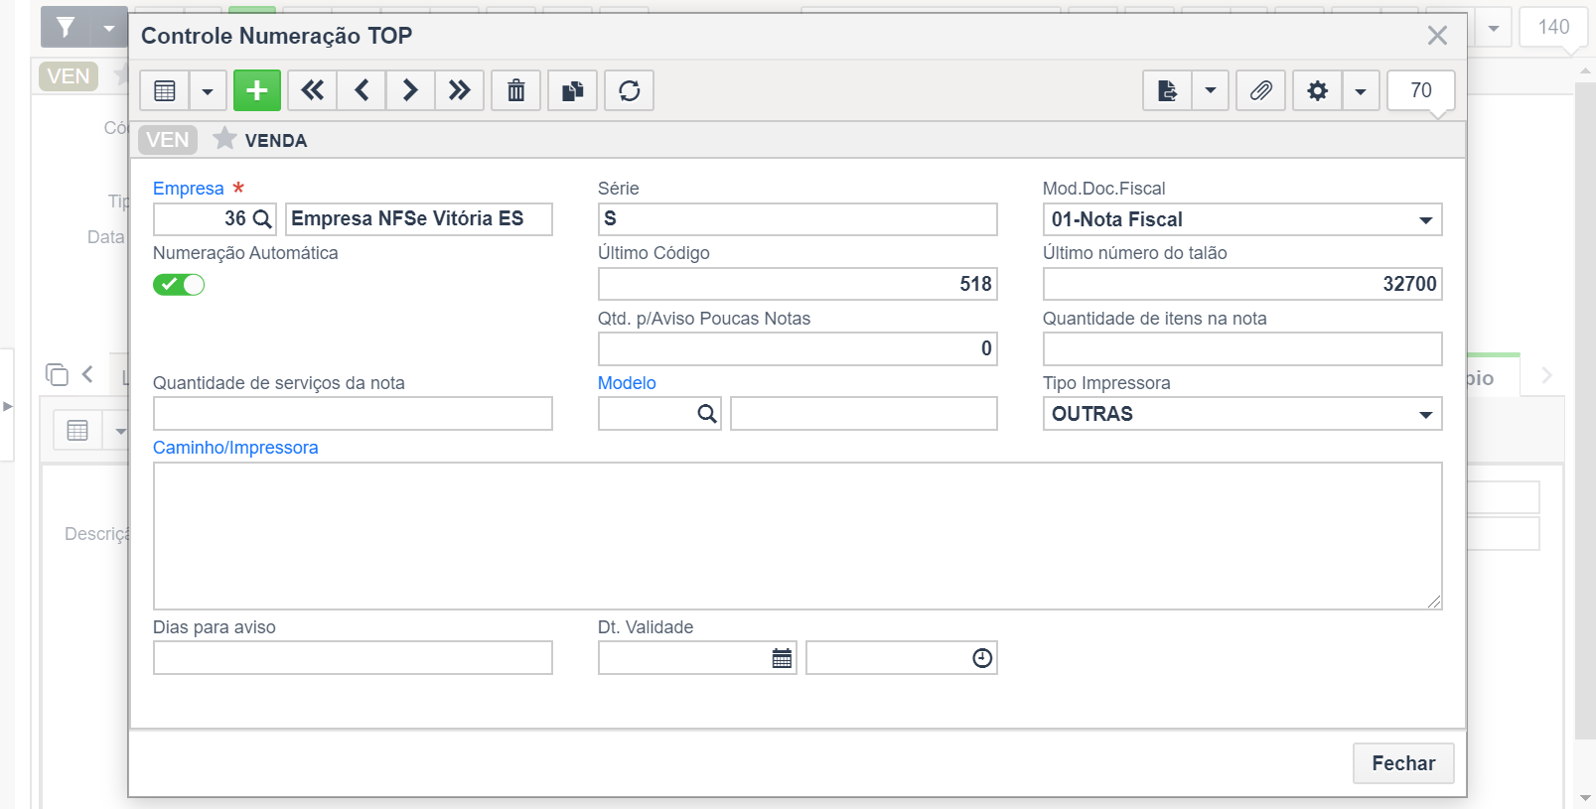Open grid view icon in background panel

[x=77, y=431]
